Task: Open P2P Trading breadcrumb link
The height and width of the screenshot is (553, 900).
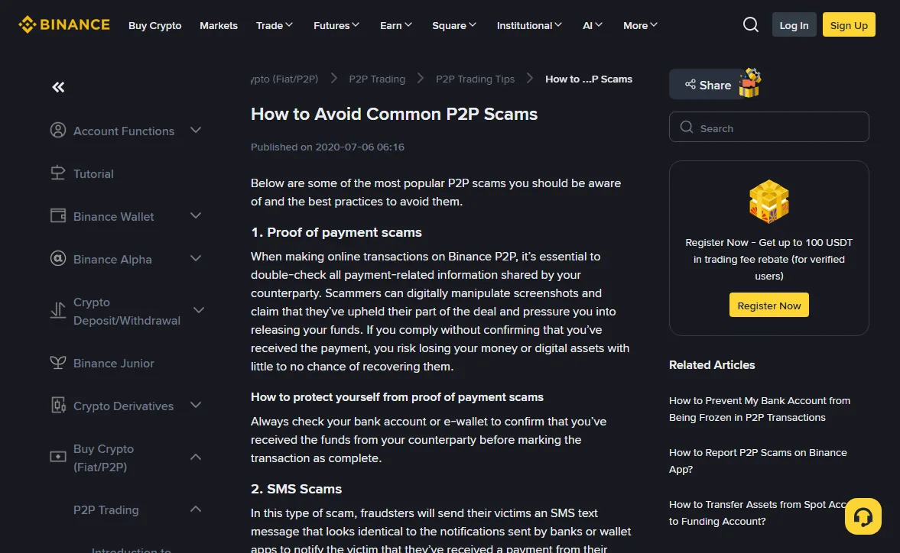Action: [x=377, y=79]
